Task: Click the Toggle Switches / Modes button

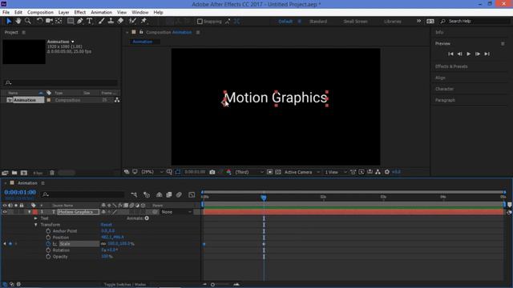Action: 125,285
